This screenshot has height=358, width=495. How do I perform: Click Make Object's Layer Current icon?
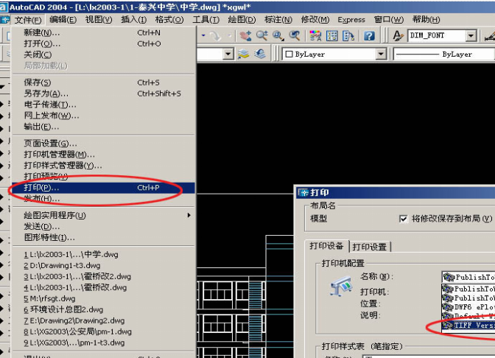click(x=243, y=54)
